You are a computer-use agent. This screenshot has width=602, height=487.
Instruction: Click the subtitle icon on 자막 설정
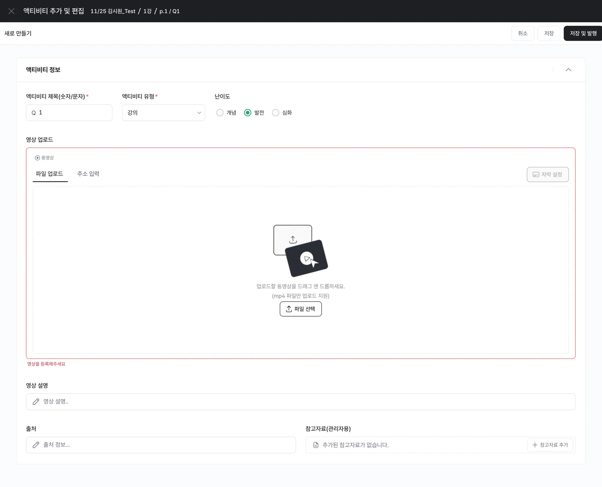[x=536, y=175]
